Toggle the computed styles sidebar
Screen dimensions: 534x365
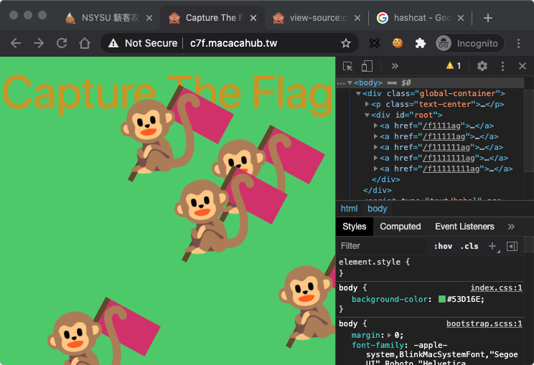pyautogui.click(x=512, y=246)
